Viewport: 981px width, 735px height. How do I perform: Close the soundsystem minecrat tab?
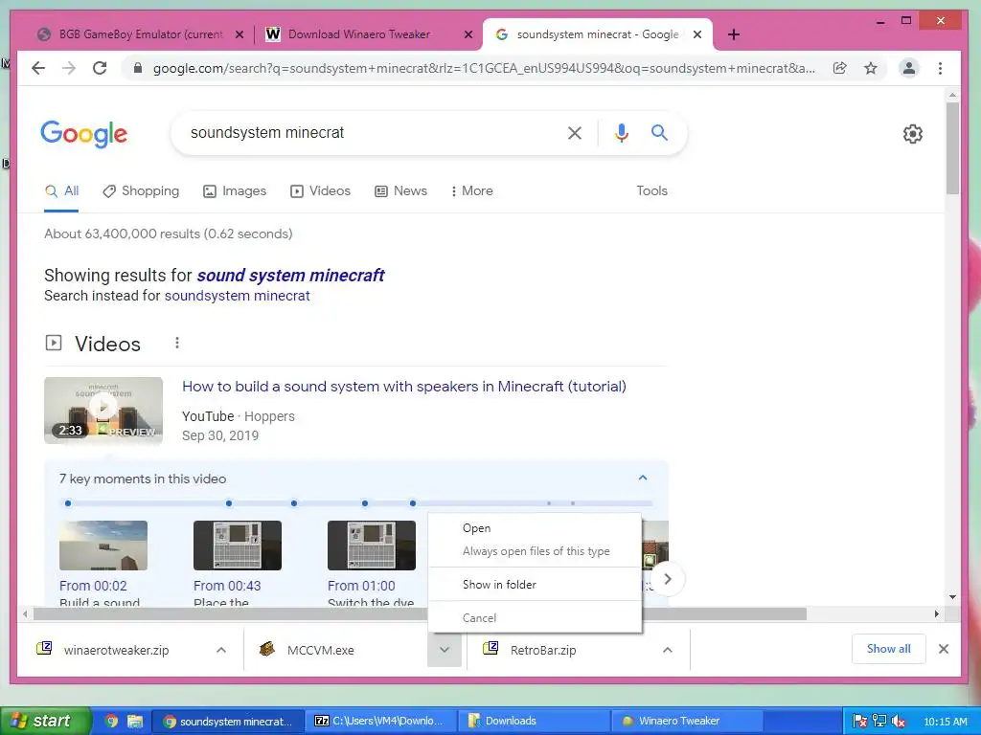697,35
